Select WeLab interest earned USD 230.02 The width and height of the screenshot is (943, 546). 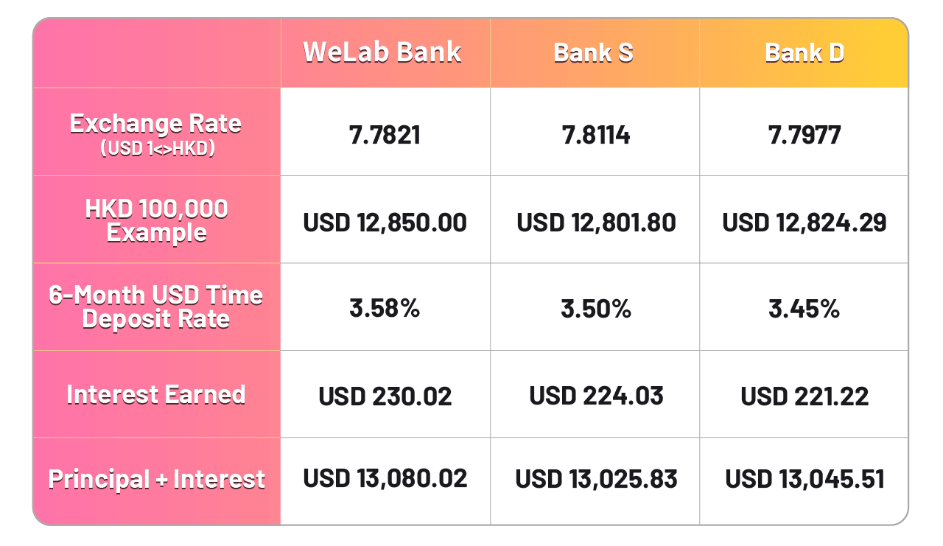coord(385,396)
